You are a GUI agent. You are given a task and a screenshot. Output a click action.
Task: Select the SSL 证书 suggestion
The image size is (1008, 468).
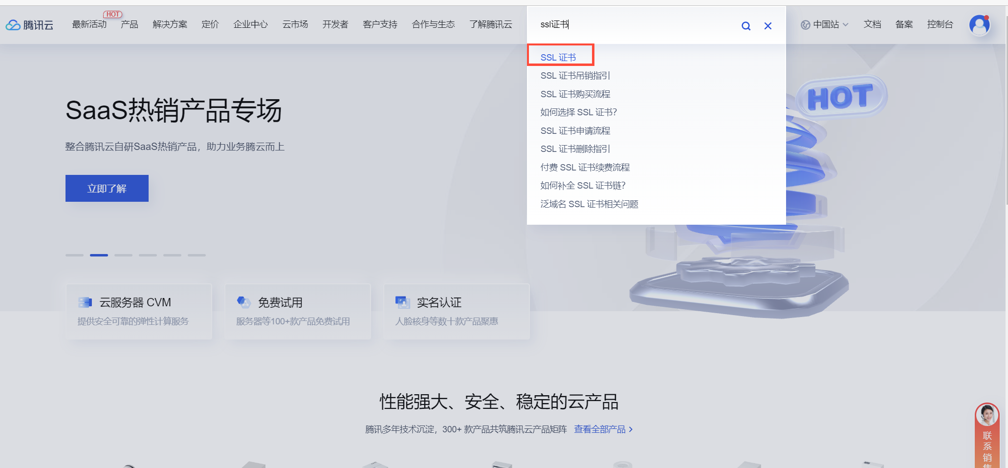coord(558,58)
